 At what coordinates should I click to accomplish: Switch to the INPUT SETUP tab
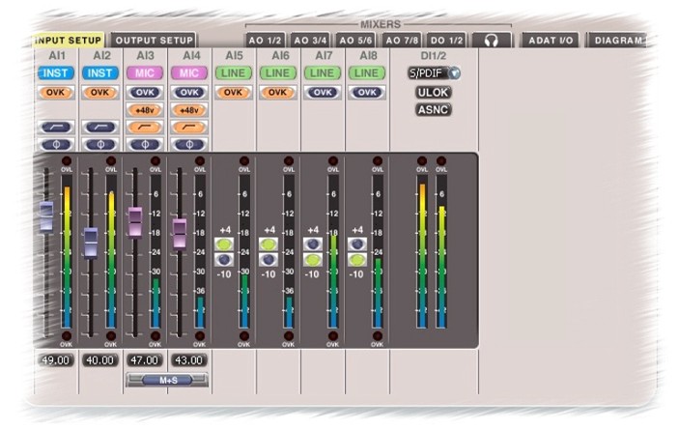pyautogui.click(x=68, y=41)
